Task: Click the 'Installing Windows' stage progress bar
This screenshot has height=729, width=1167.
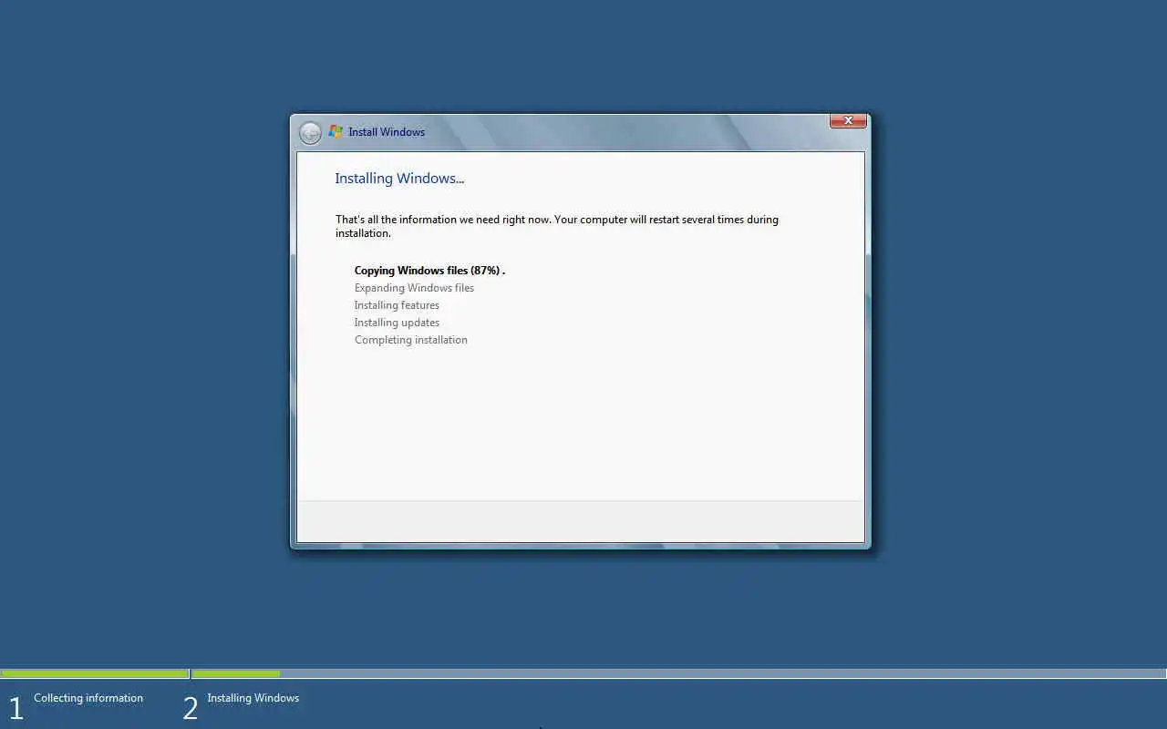Action: (x=679, y=674)
